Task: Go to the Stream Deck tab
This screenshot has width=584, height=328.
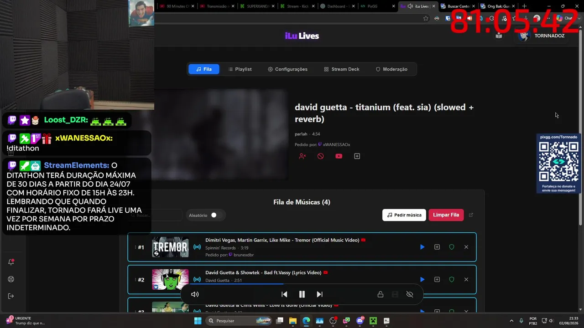Action: point(342,69)
